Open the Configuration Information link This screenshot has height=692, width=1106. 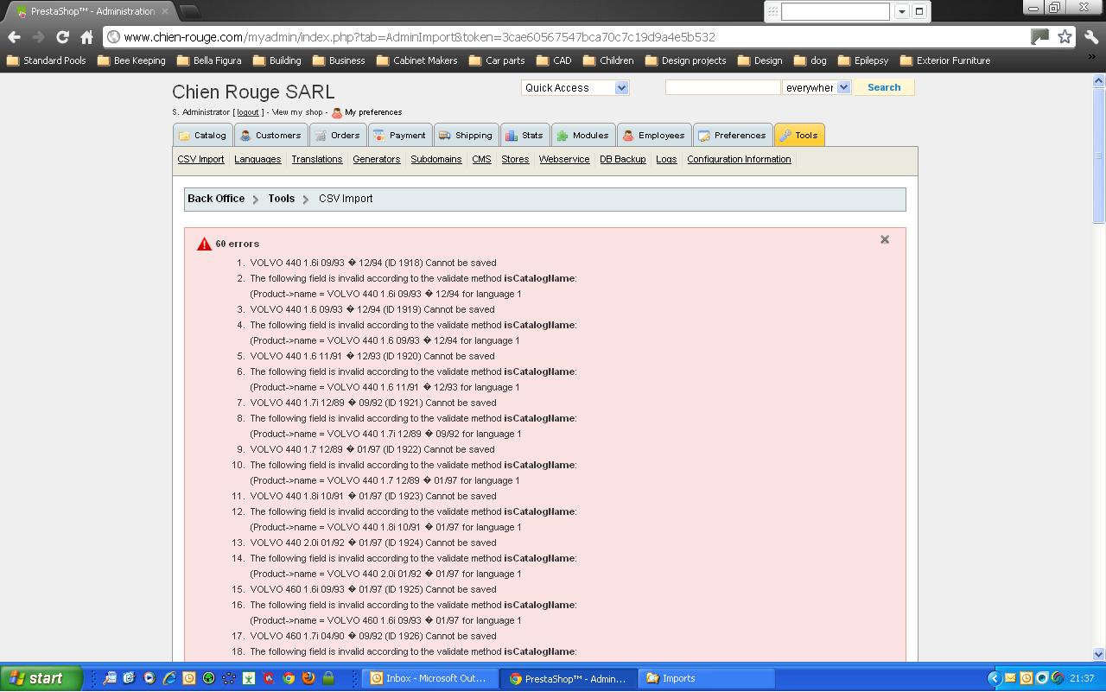(x=739, y=160)
